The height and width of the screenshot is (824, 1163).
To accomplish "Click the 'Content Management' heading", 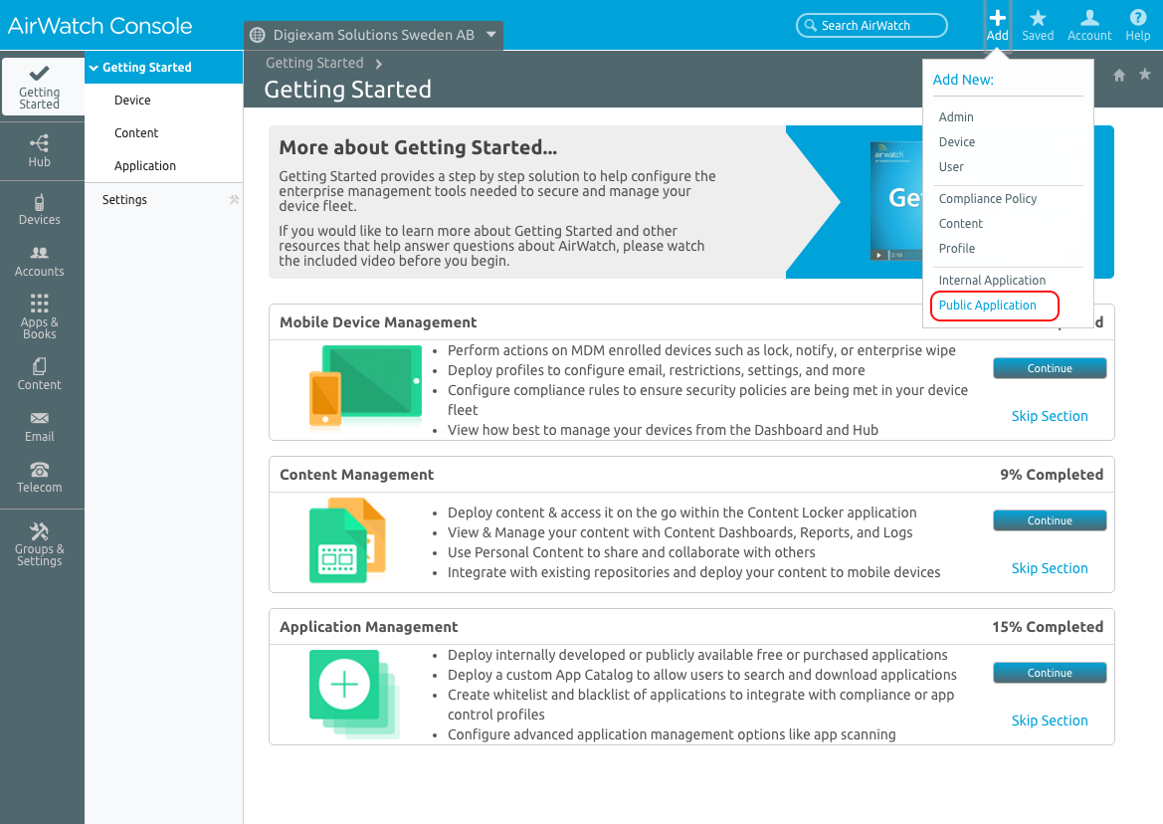I will 357,475.
